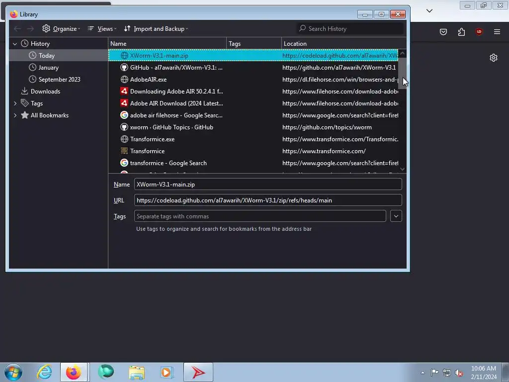This screenshot has height=382, width=509.
Task: Open Firefox application hamburger menu
Action: (x=497, y=32)
